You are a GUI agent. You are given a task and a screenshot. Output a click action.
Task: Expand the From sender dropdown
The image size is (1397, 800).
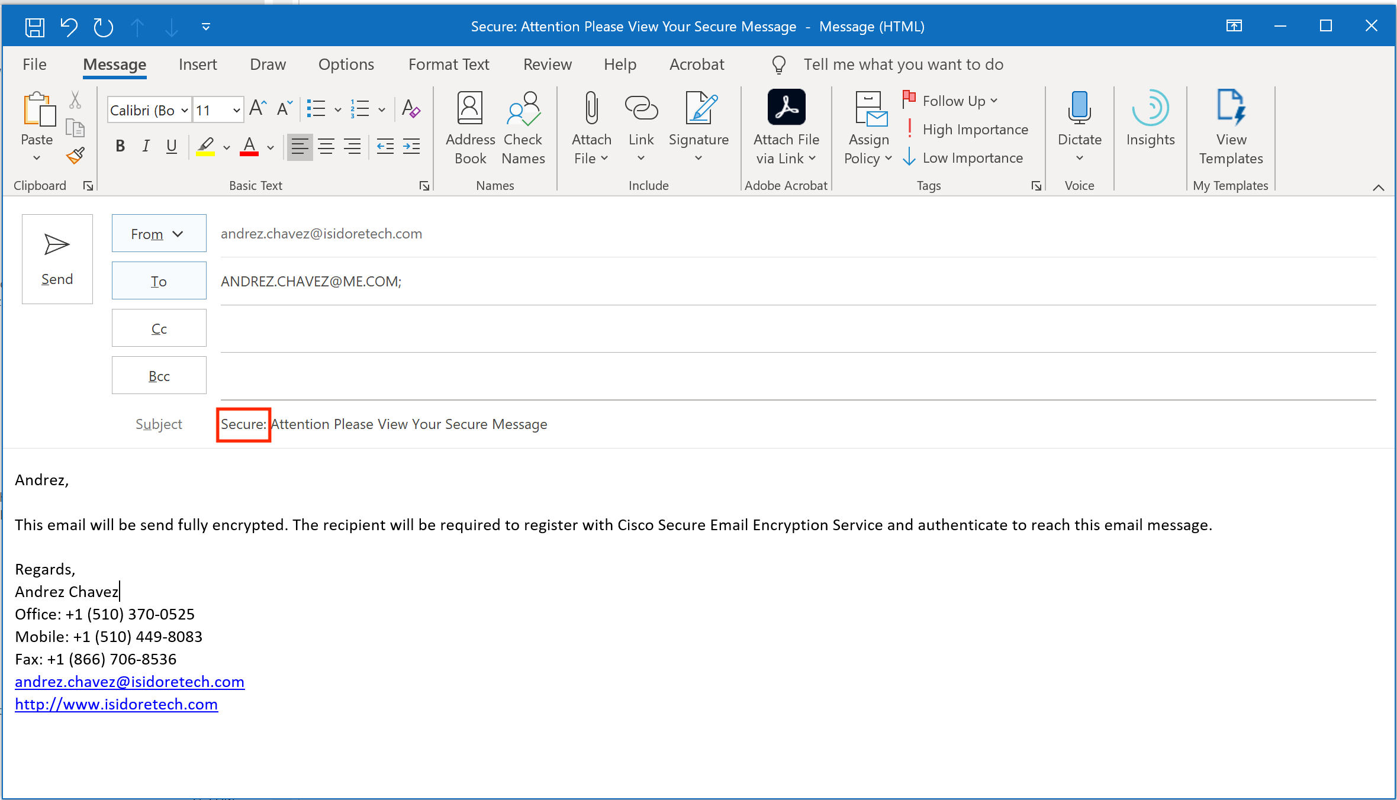pos(159,234)
